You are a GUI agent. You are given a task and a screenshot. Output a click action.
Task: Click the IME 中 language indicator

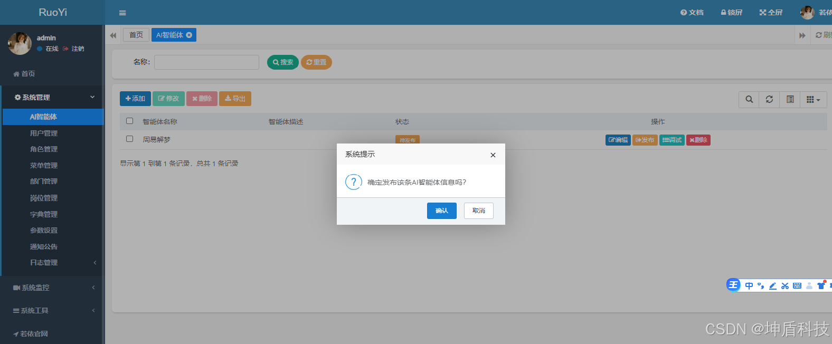tap(749, 286)
